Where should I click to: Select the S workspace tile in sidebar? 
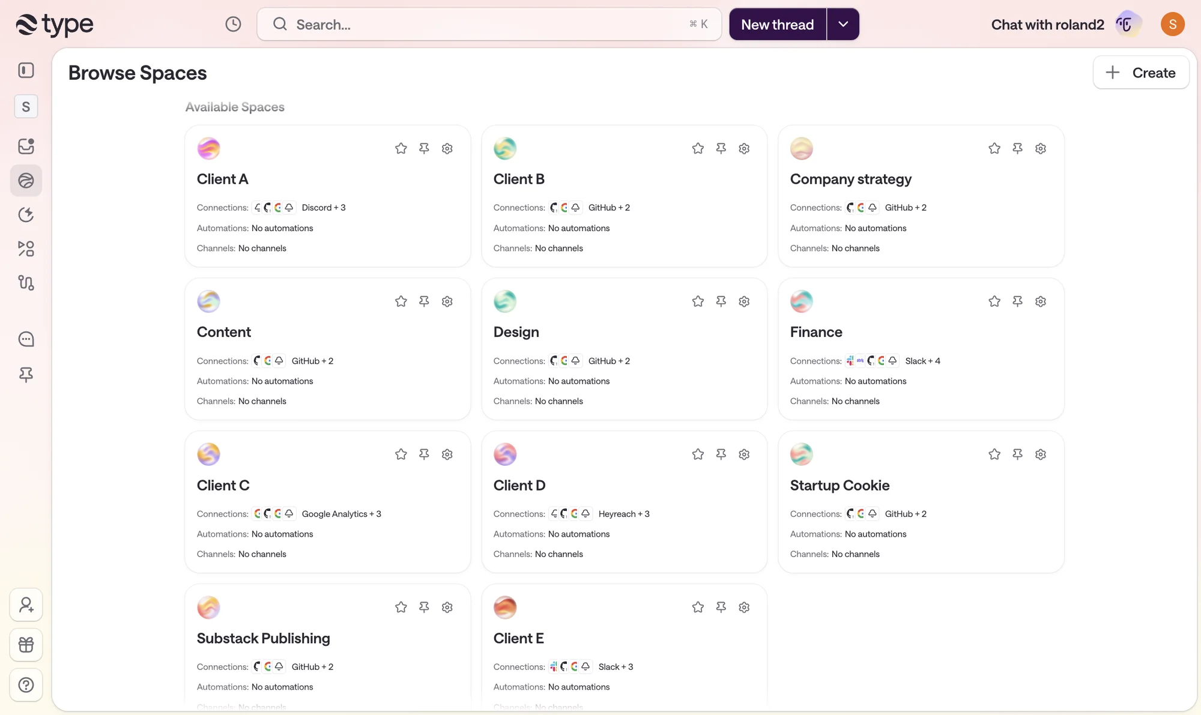[26, 106]
